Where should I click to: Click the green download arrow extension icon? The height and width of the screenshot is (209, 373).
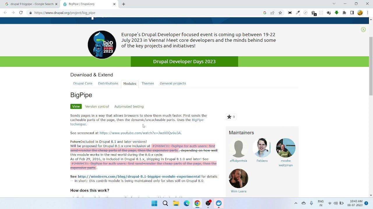pos(337,13)
